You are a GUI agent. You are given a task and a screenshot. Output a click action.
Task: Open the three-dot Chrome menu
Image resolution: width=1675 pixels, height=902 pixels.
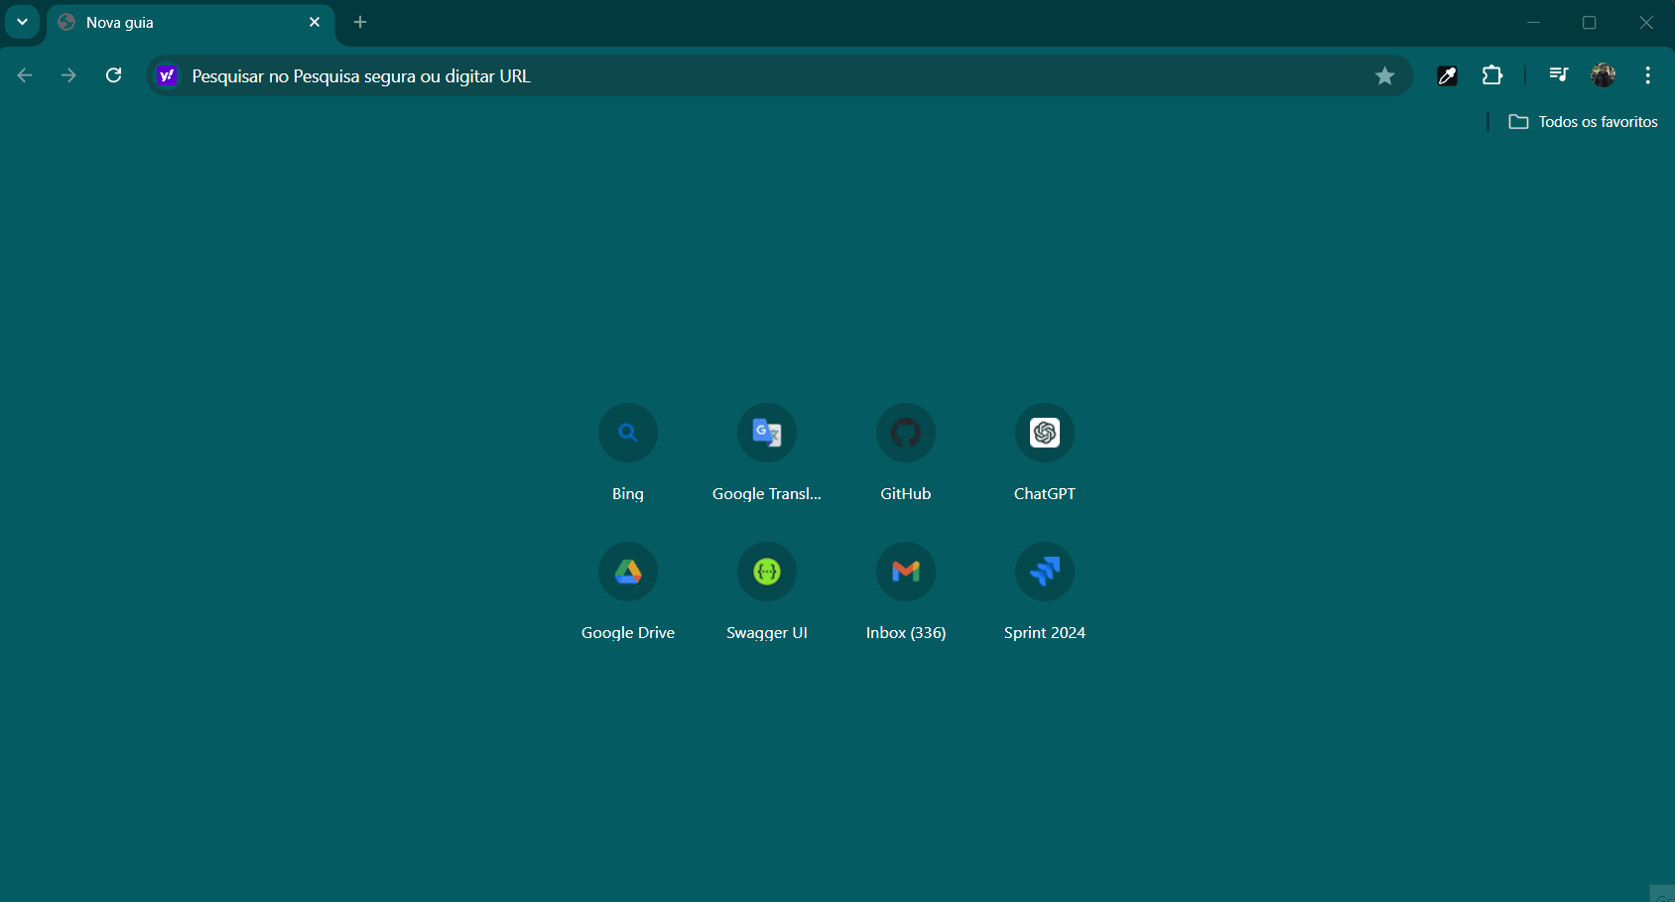pyautogui.click(x=1647, y=75)
